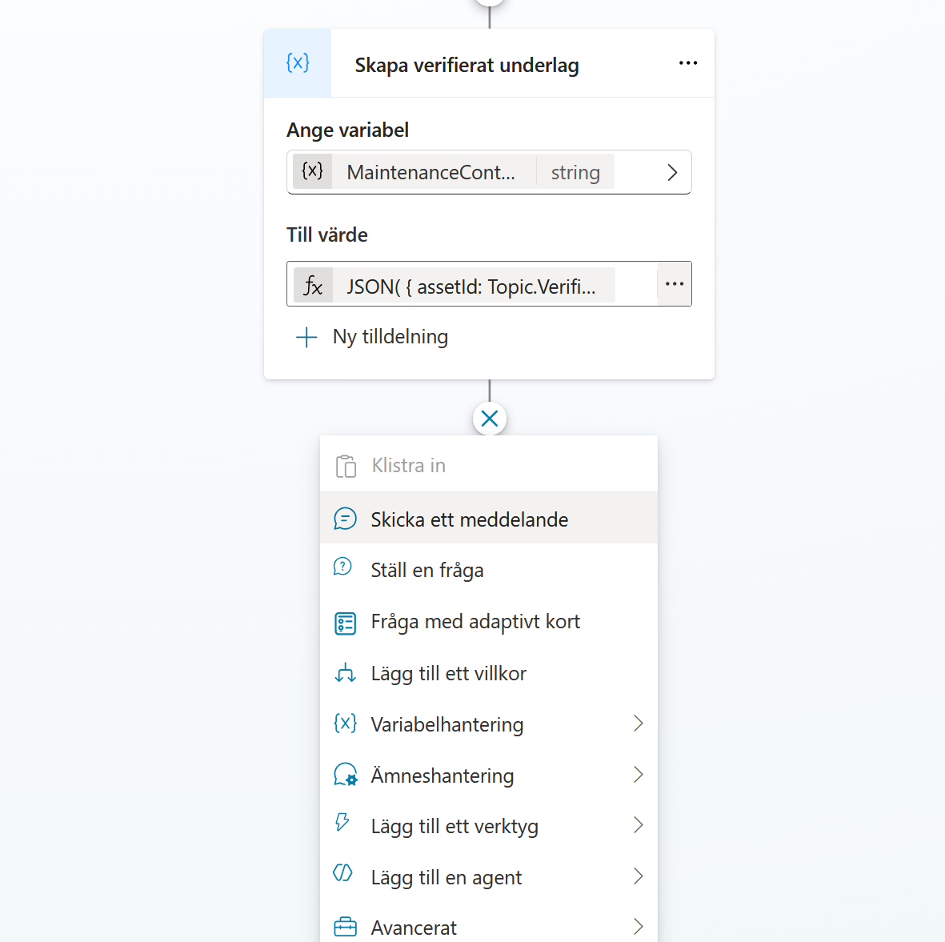Click the string type label
The width and height of the screenshot is (945, 942).
pos(575,173)
